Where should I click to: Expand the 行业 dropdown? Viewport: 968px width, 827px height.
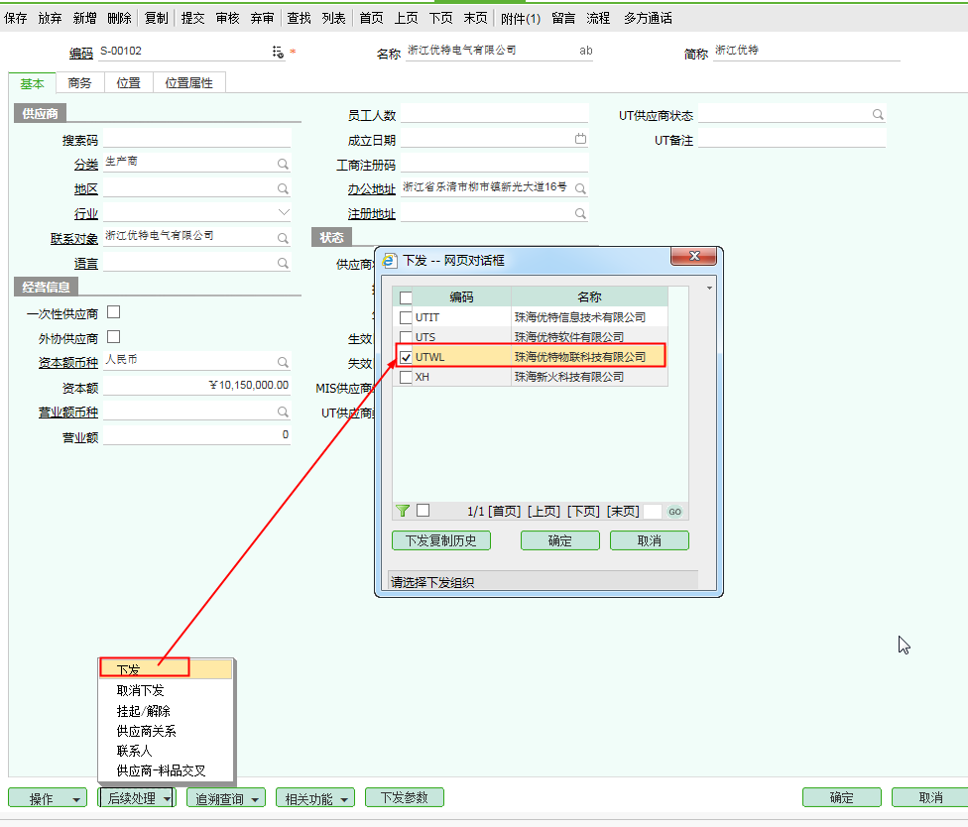point(284,213)
